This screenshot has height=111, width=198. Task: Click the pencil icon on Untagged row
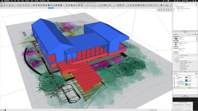196,77
